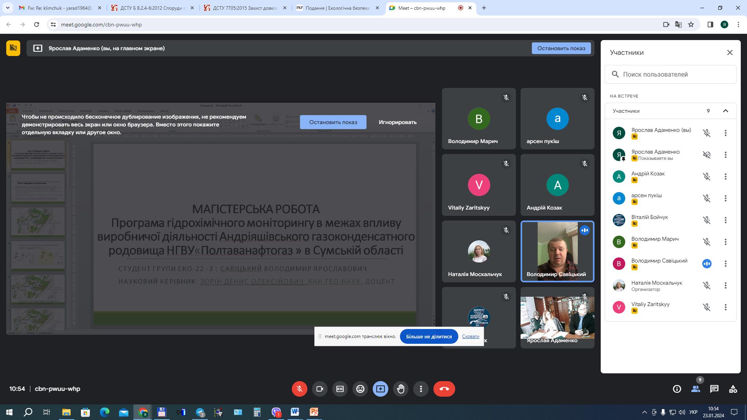The width and height of the screenshot is (747, 420).
Task: Toggle mute for Андрій Козак
Action: point(707,176)
